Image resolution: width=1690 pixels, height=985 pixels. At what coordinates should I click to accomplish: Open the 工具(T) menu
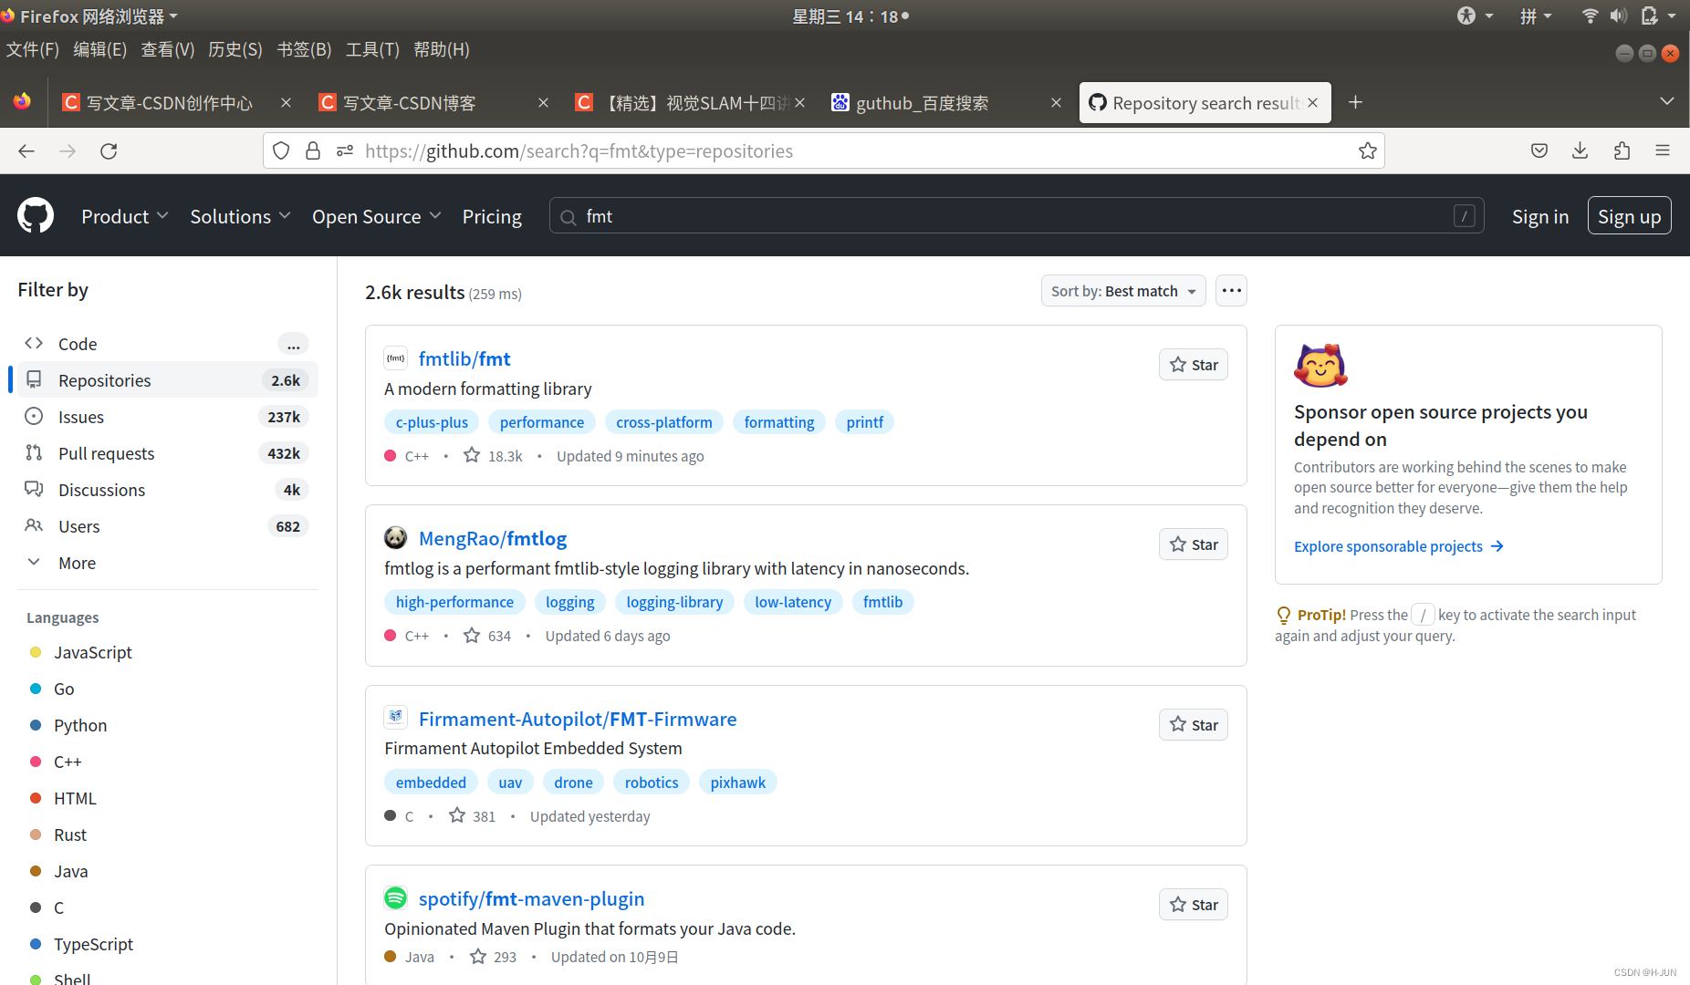coord(371,49)
